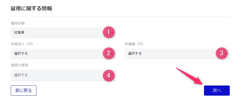Click the 年間収入（円） field label
This screenshot has width=241, height=112.
(22, 44)
